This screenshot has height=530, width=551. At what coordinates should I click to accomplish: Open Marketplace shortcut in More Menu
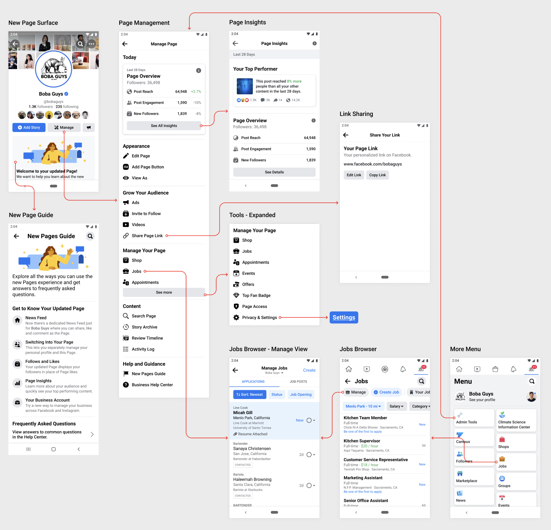(474, 477)
